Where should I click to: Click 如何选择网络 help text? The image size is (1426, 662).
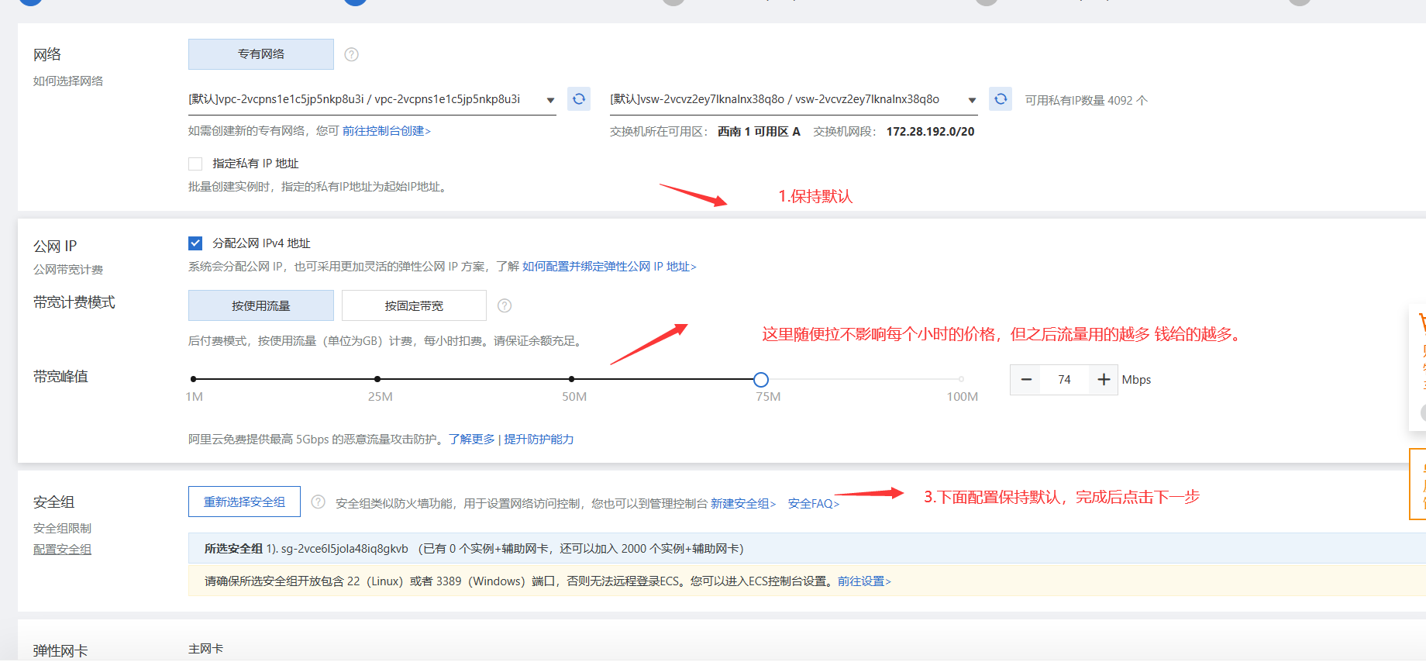[x=68, y=81]
